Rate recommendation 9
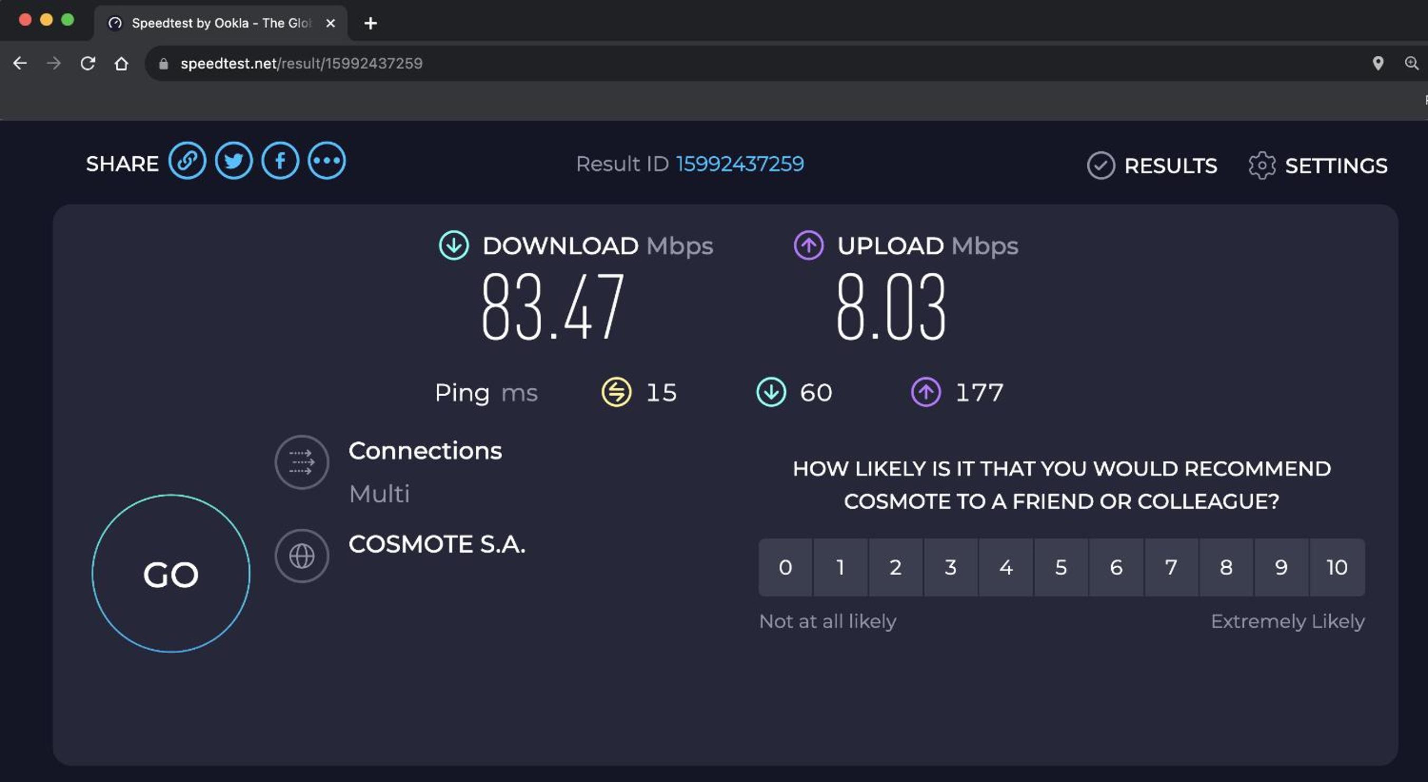 click(x=1282, y=567)
